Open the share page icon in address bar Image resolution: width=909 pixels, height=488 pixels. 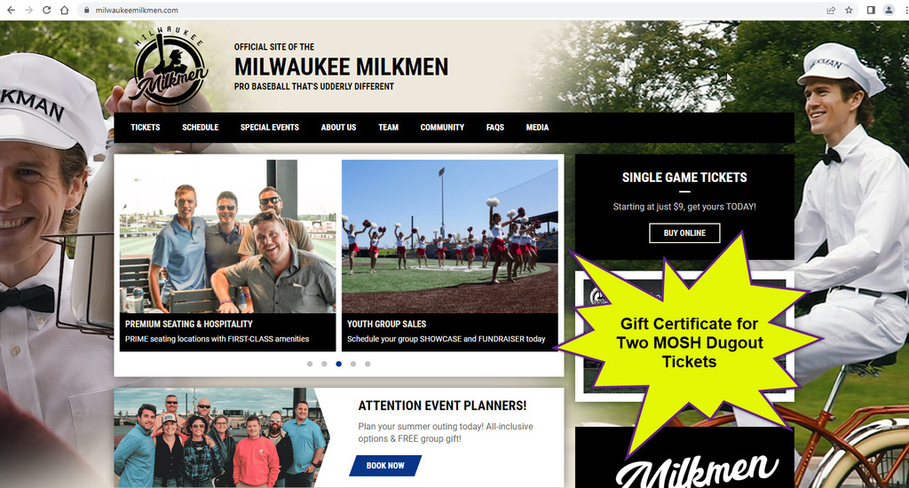coord(831,10)
